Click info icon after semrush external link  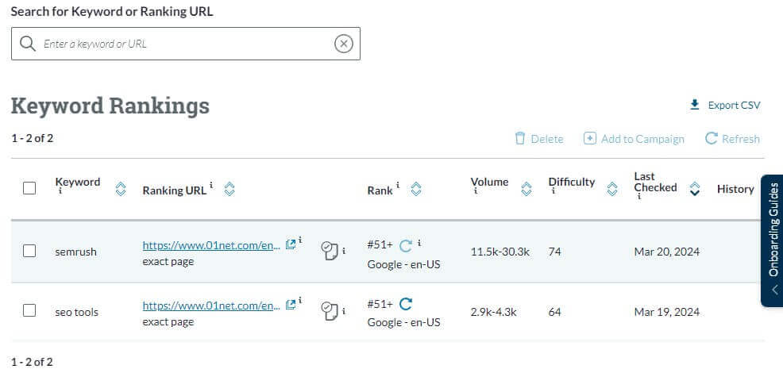300,240
